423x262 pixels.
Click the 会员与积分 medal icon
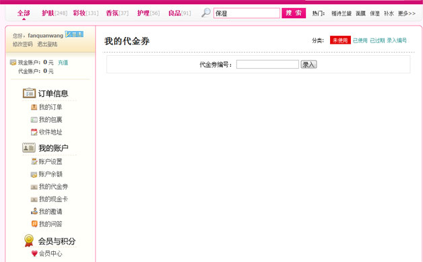[29, 240]
